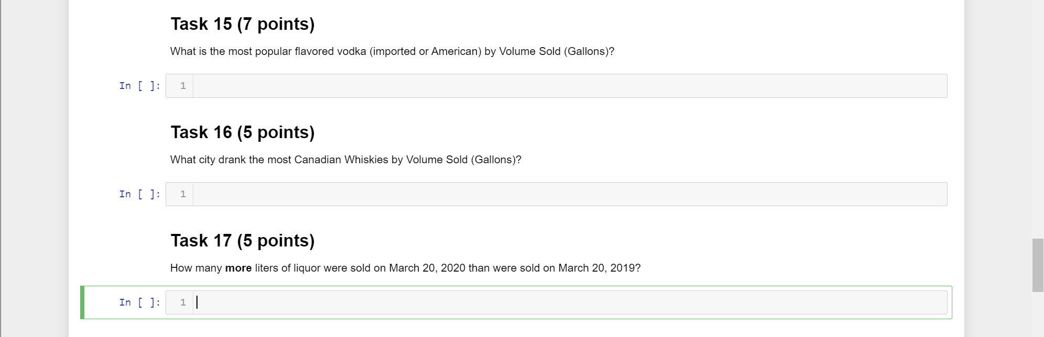
Task: Click the Canadian Whiskies question text
Action: coord(346,160)
